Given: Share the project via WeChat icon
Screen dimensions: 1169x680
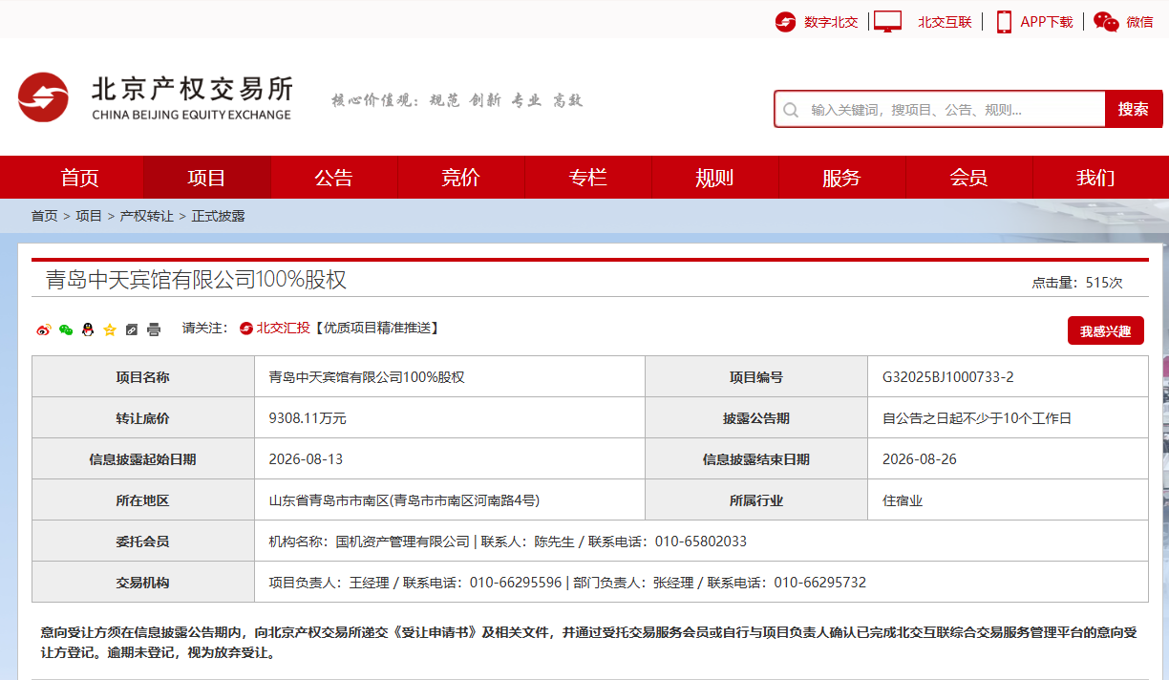Looking at the screenshot, I should tap(66, 329).
